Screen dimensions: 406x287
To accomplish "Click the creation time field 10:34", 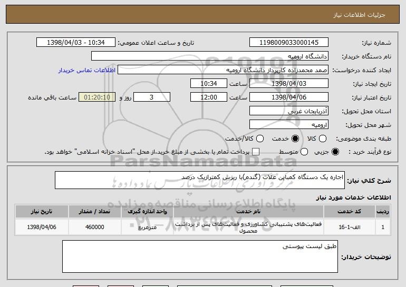I will point(209,84).
